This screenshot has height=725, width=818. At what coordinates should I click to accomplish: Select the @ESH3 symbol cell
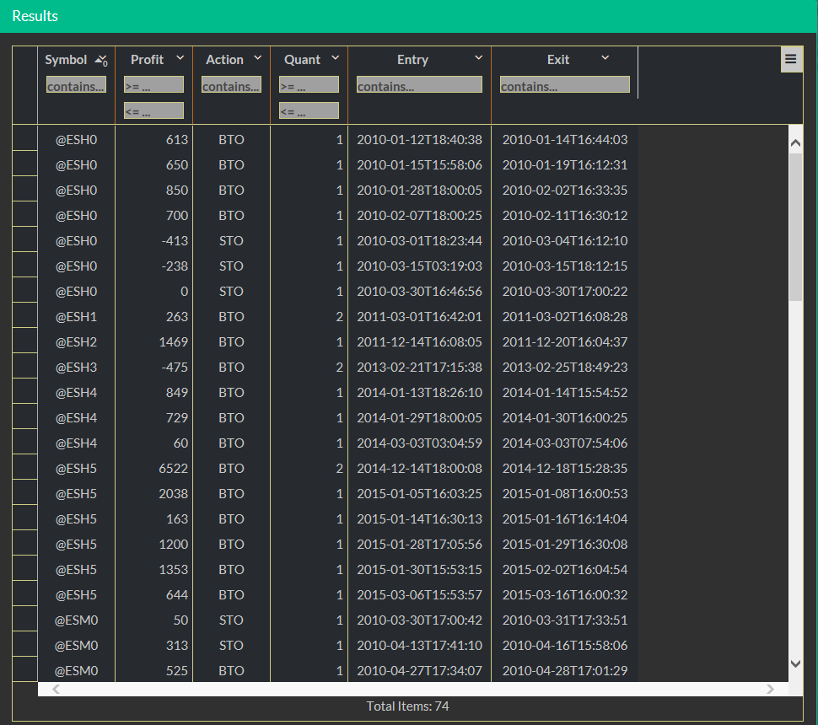(76, 368)
